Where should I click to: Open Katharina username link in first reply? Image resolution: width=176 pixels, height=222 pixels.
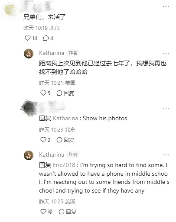[52, 53]
